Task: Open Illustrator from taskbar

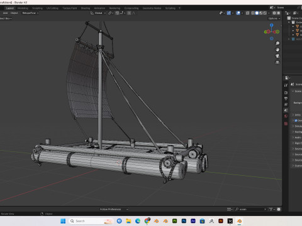Action: (221, 221)
